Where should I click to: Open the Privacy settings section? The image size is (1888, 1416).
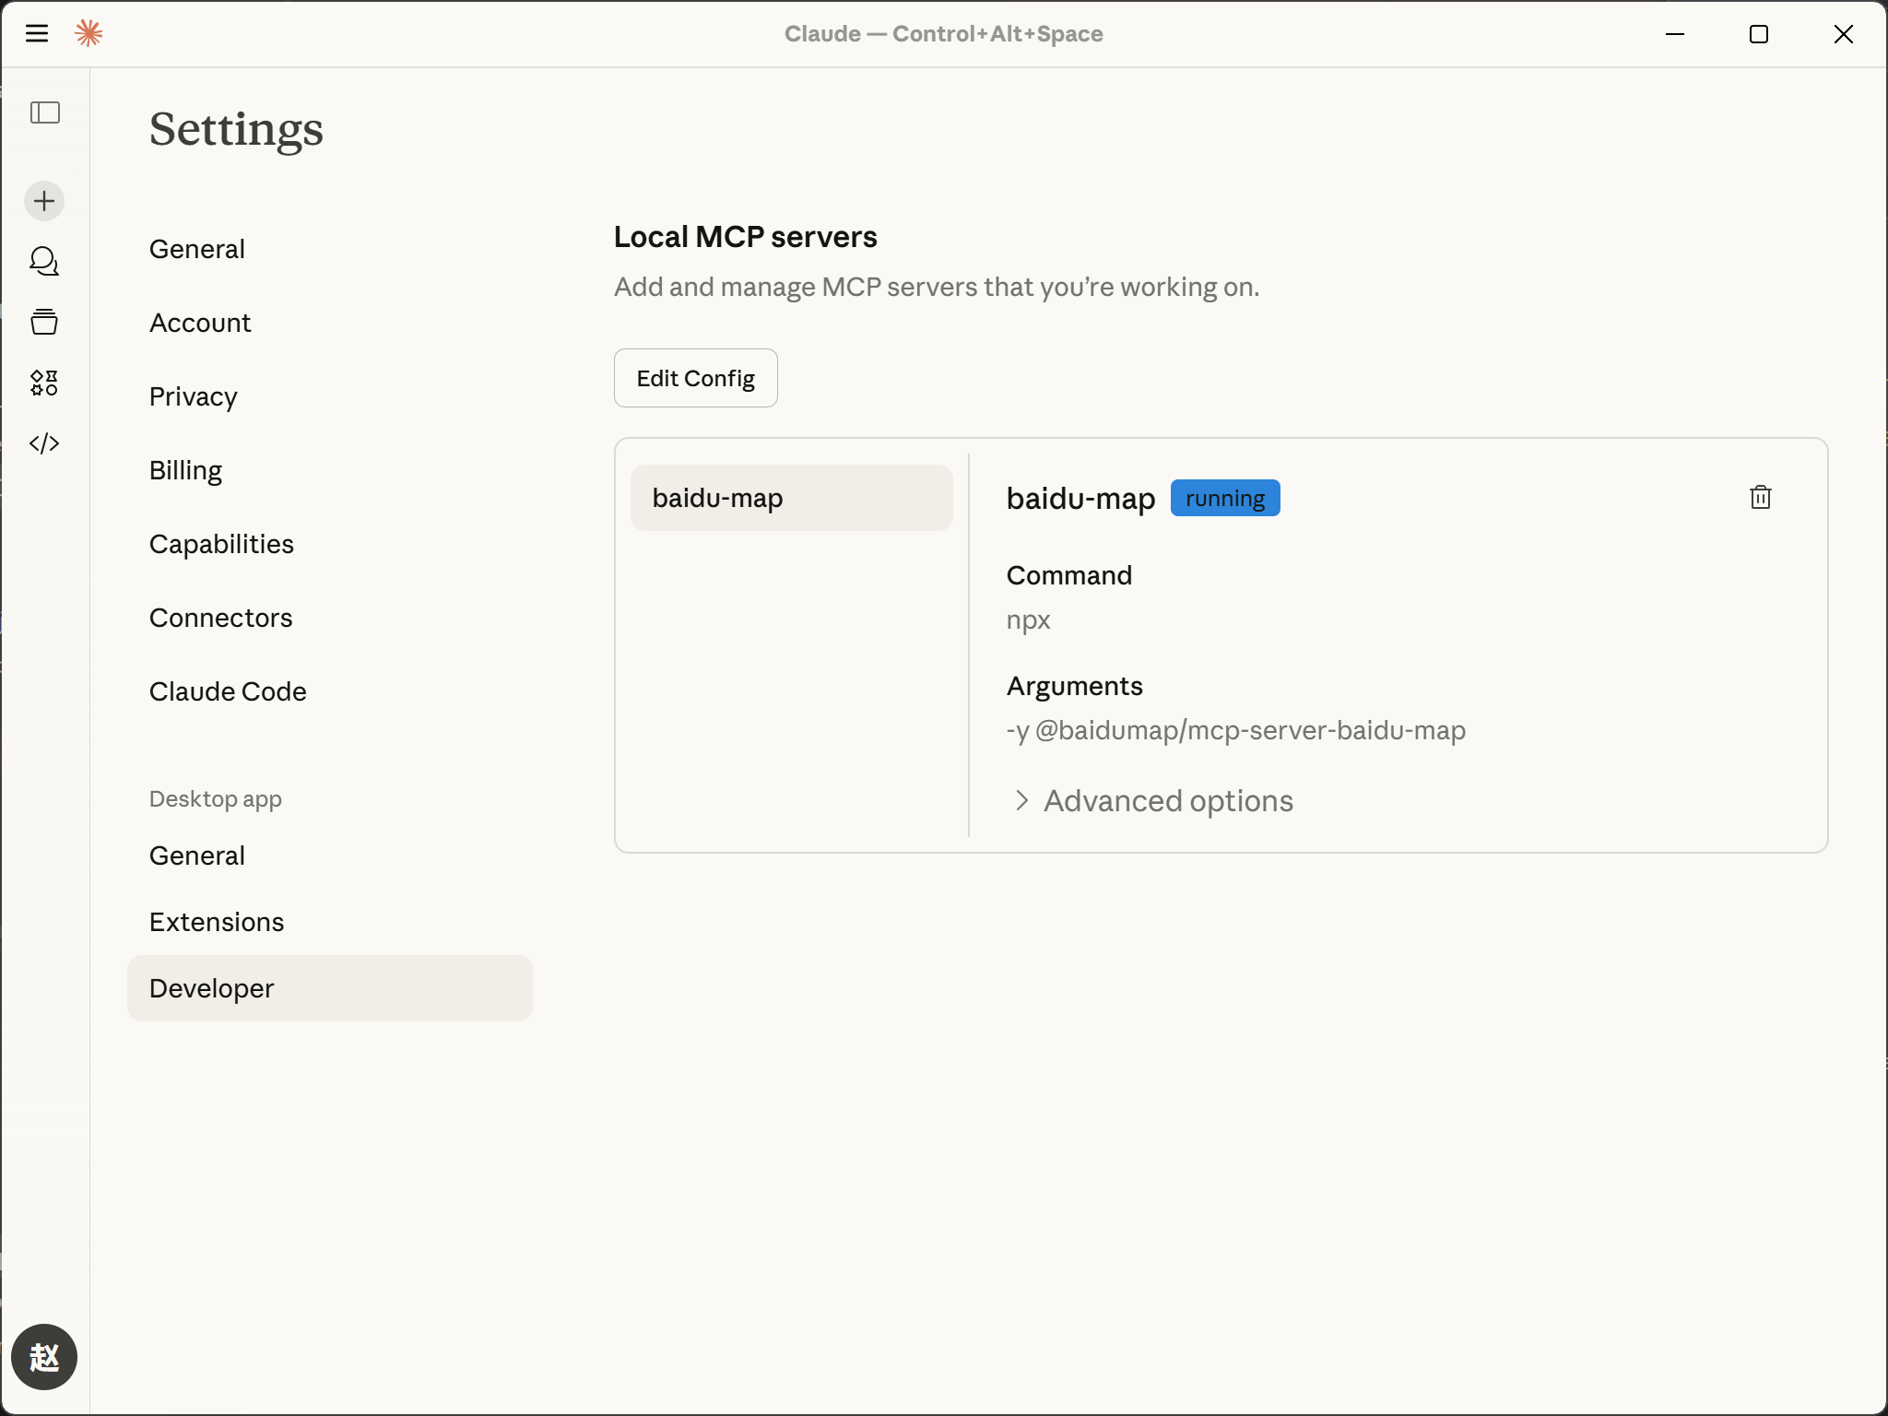194,396
